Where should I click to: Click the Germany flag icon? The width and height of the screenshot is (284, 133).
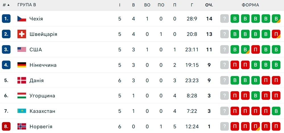pos(22,65)
